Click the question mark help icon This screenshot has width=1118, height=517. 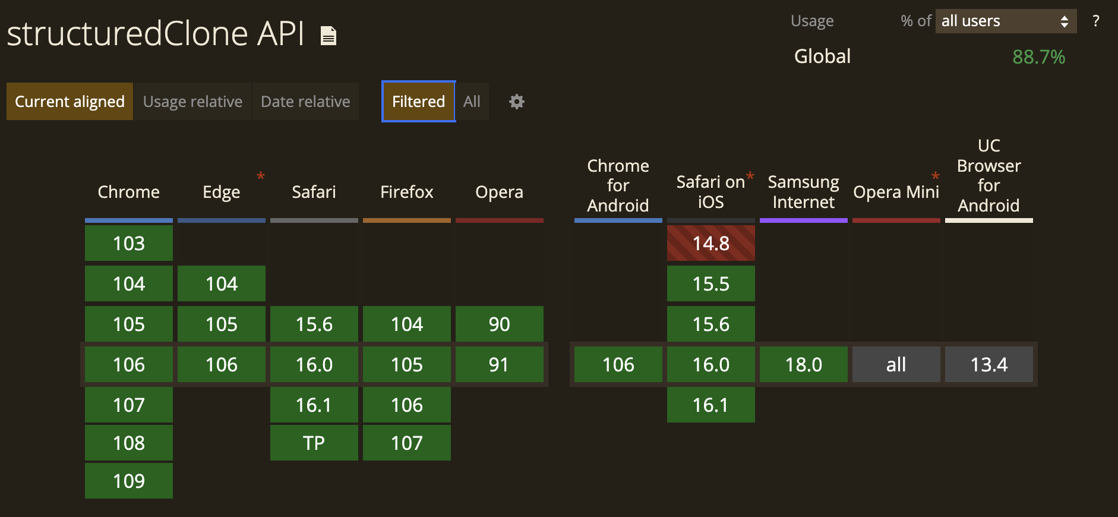point(1096,21)
